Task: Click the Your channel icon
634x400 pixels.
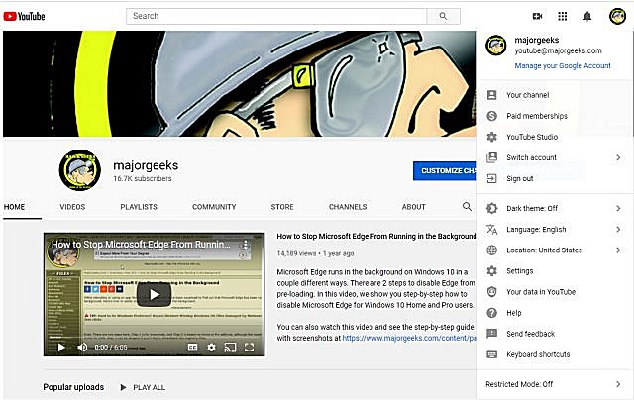Action: coord(491,95)
